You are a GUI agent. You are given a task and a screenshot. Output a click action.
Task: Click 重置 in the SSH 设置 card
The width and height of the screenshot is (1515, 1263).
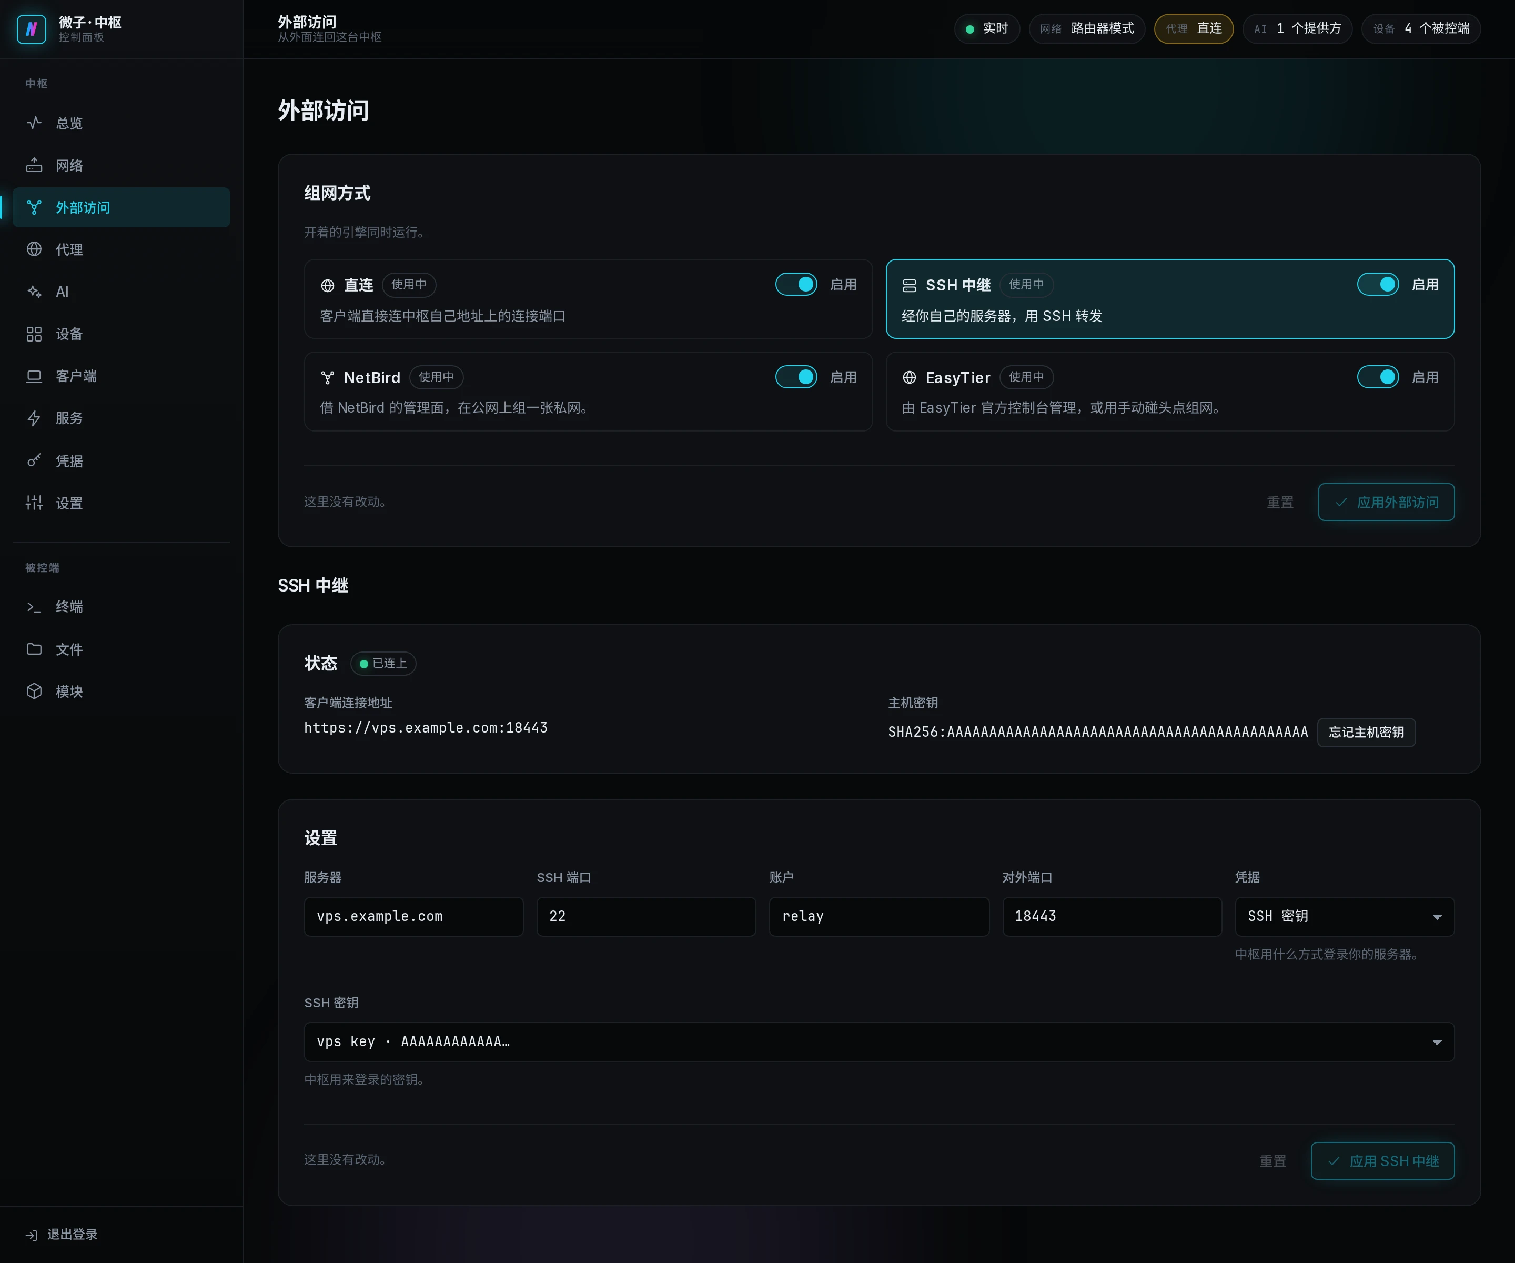click(1272, 1161)
